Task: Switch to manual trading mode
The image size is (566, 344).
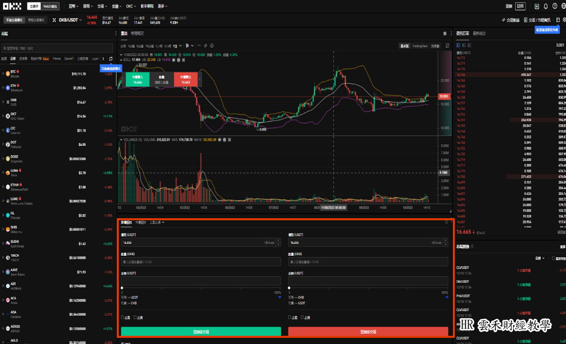Action: (x=14, y=20)
